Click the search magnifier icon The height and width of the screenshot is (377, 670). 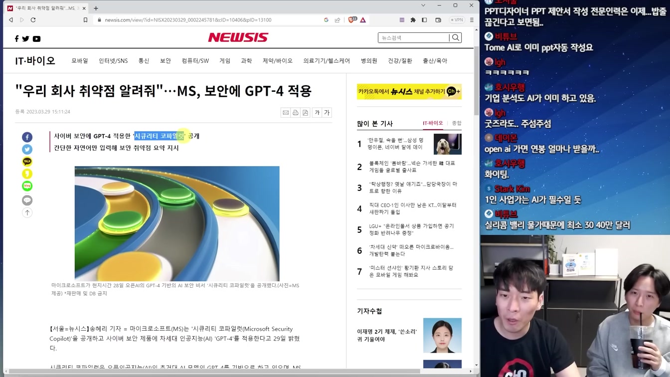[x=455, y=38]
